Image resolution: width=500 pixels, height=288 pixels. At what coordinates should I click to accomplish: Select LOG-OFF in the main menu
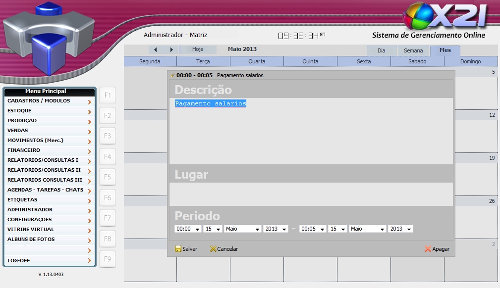click(x=49, y=260)
